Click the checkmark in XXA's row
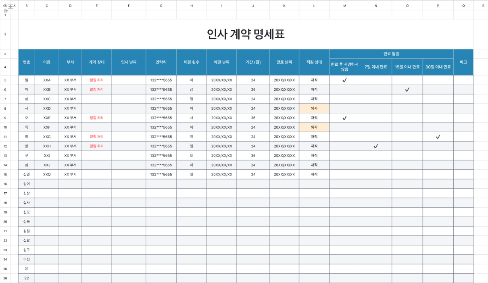Screen dimensions: 488x283 [x=345, y=80]
